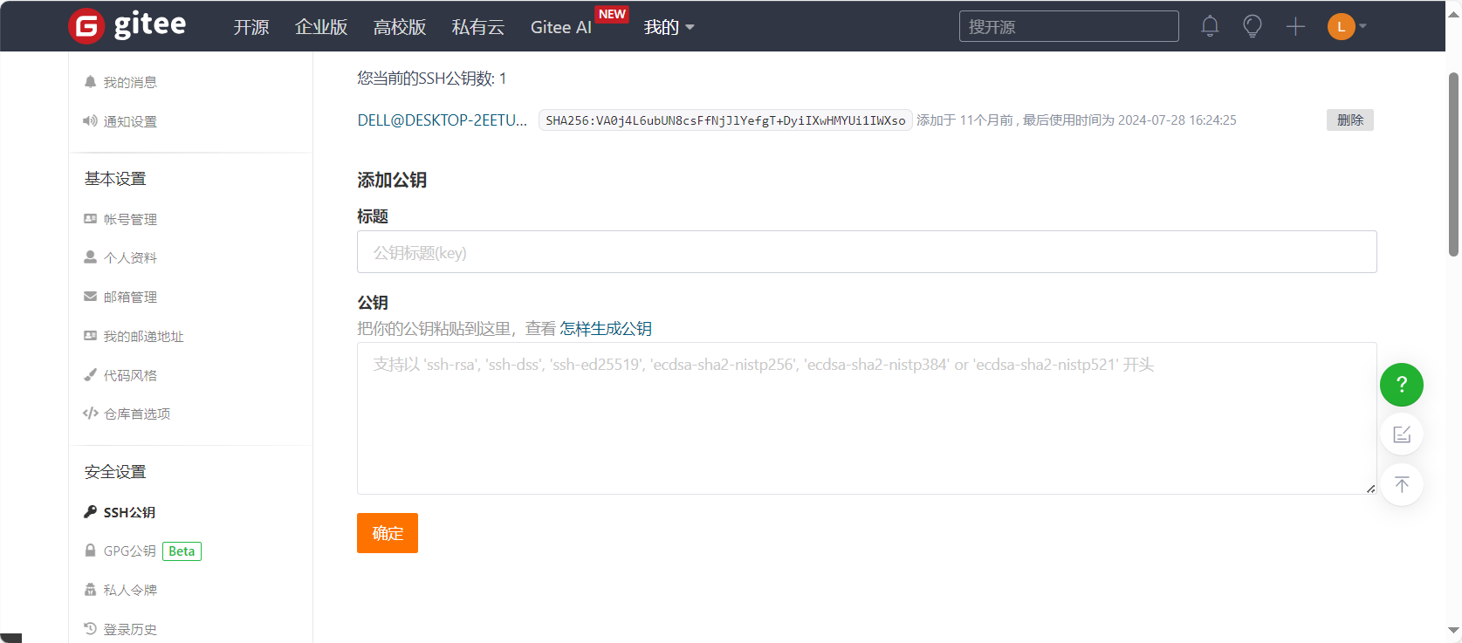1462x643 pixels.
Task: Click the feedback edit icon on right
Action: (1401, 434)
